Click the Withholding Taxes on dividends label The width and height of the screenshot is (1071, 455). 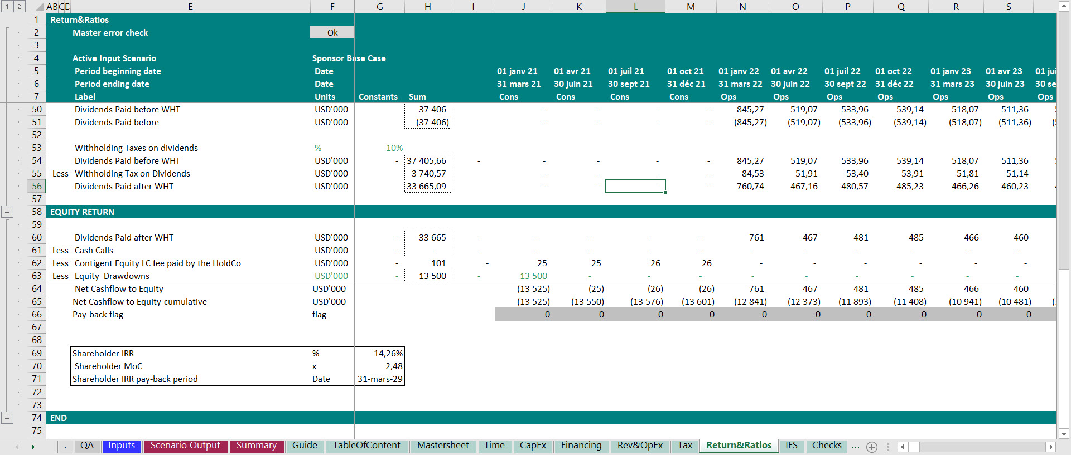136,148
